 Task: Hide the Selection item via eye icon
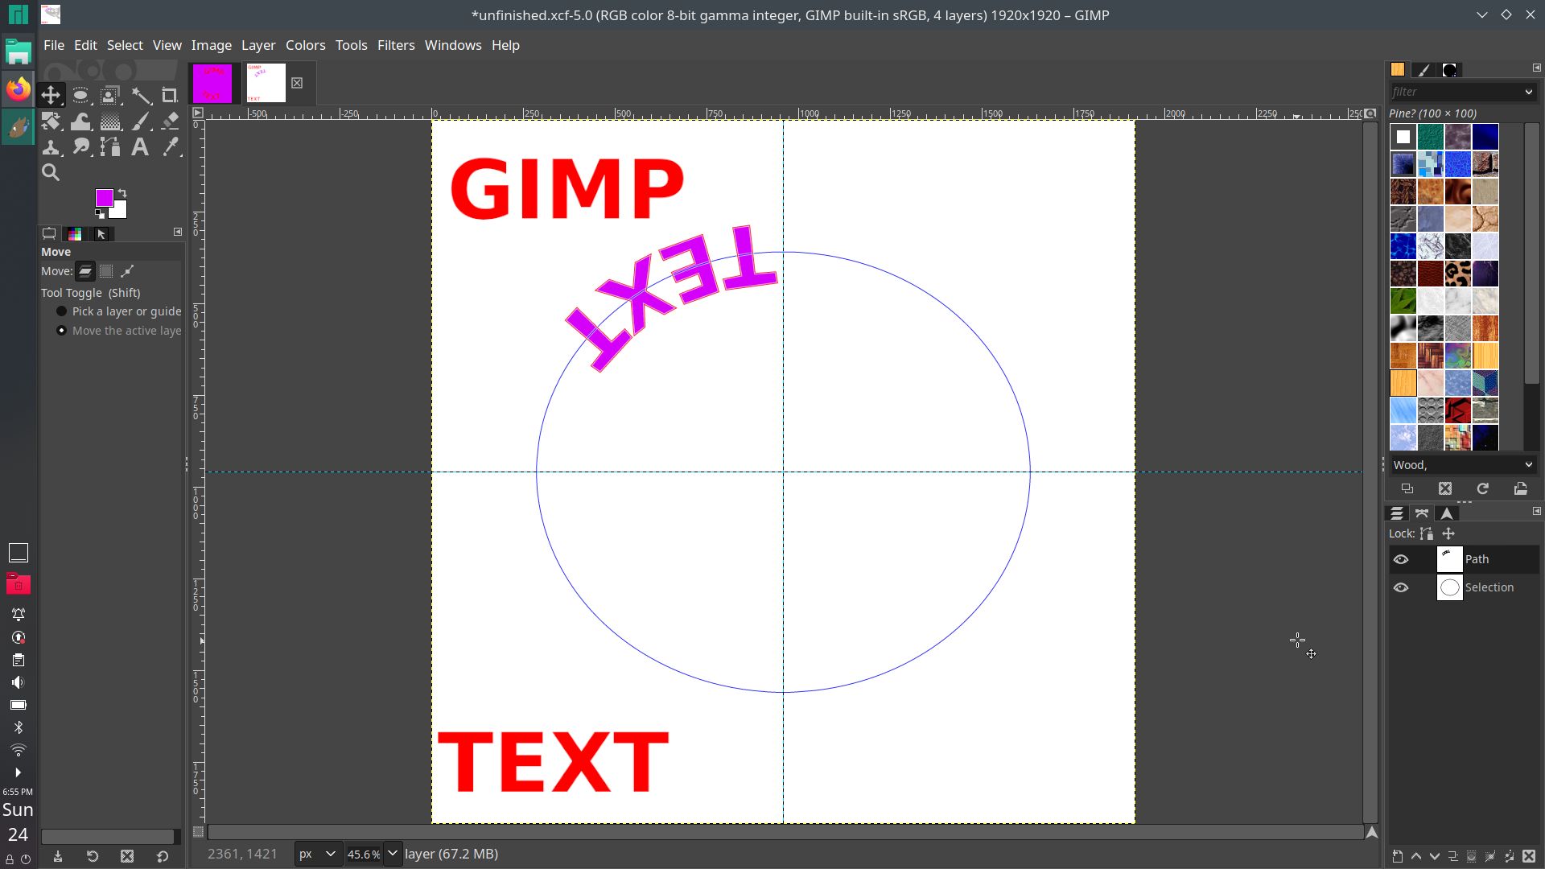pyautogui.click(x=1401, y=587)
